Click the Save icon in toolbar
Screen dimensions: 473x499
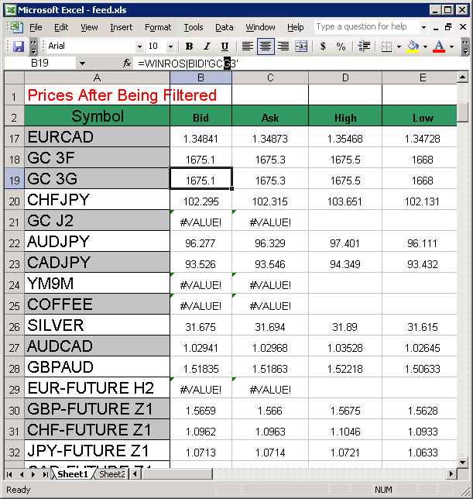point(19,46)
